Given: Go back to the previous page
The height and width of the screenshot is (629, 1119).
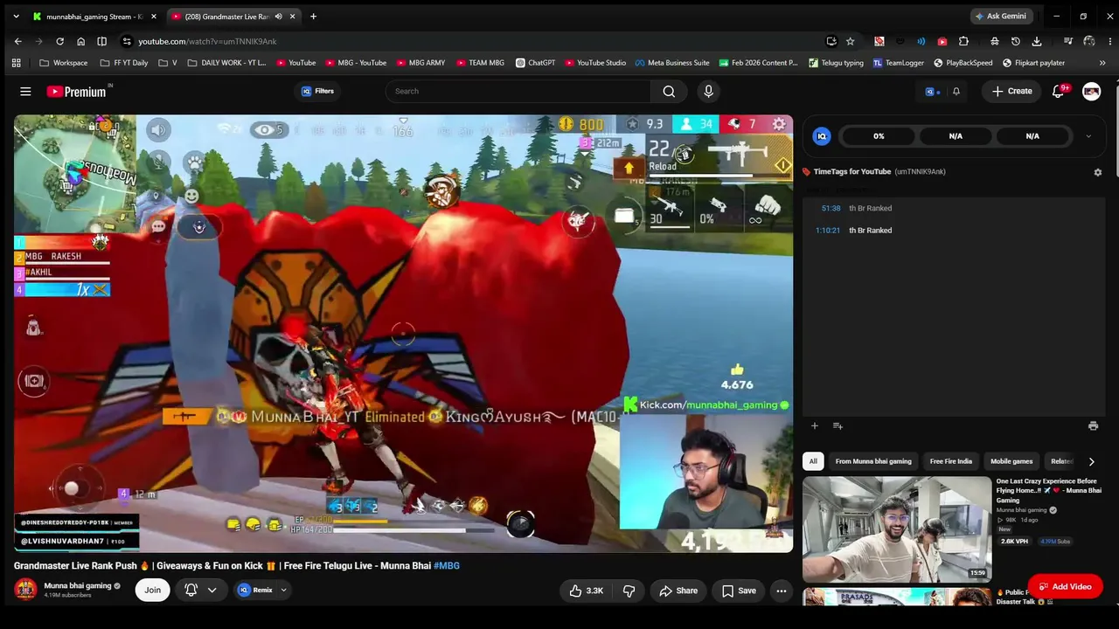Looking at the screenshot, I should [x=17, y=41].
